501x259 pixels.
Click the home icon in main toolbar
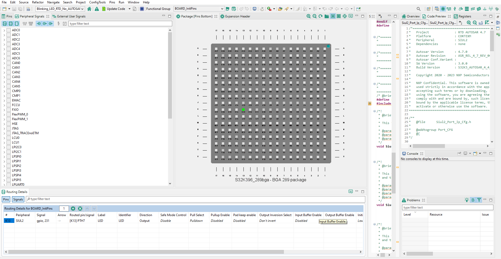89,9
